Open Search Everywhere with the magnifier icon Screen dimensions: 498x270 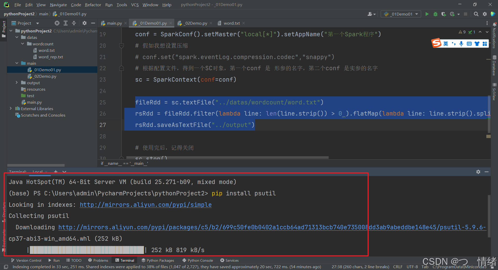476,14
